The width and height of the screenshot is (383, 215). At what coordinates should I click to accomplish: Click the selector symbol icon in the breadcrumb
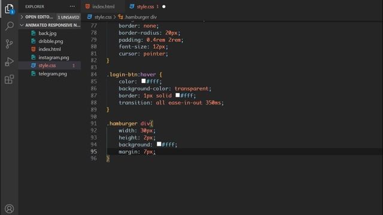[120, 17]
